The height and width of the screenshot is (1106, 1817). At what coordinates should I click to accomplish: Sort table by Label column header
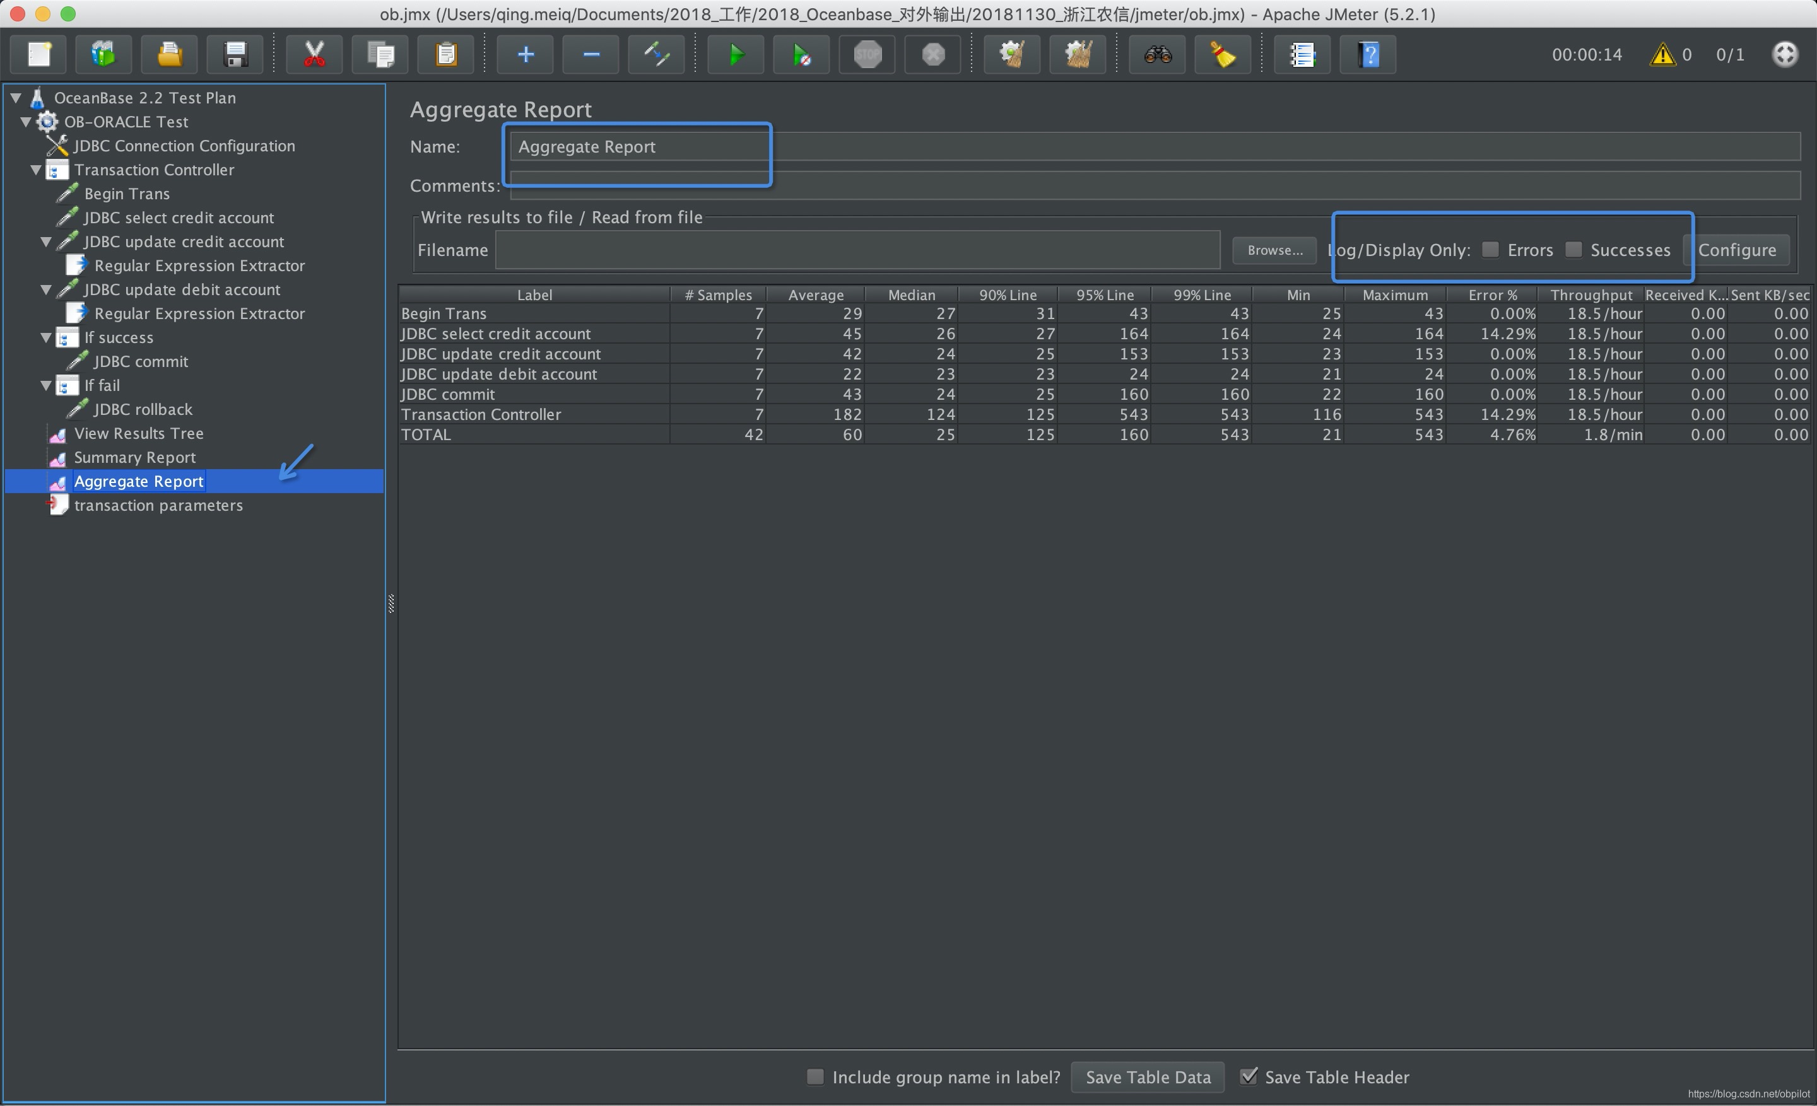click(534, 294)
